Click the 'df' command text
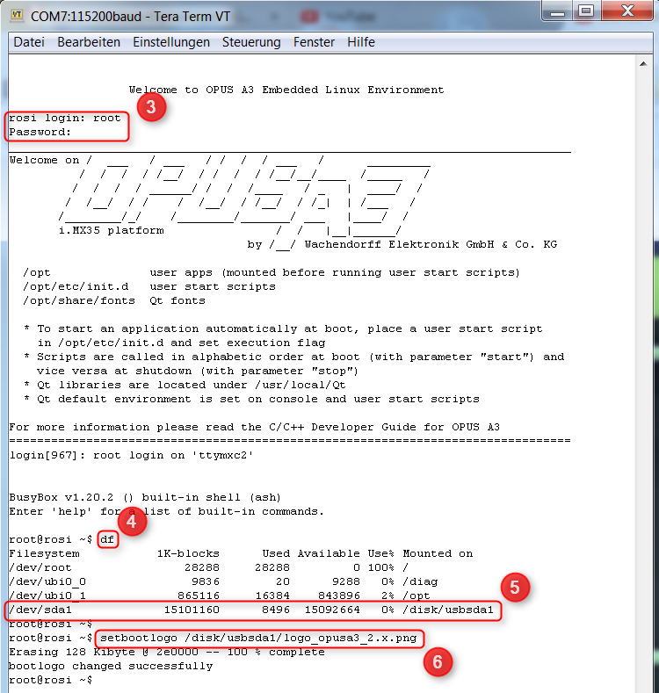Screen dimensions: 659x693 point(107,539)
